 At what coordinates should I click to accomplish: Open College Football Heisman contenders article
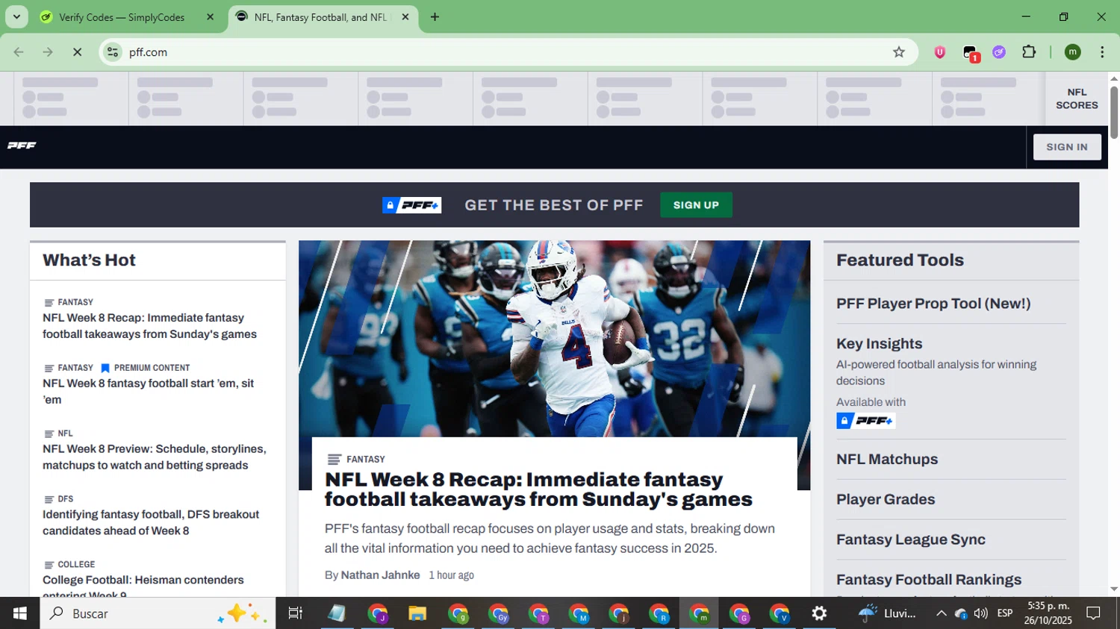click(143, 586)
